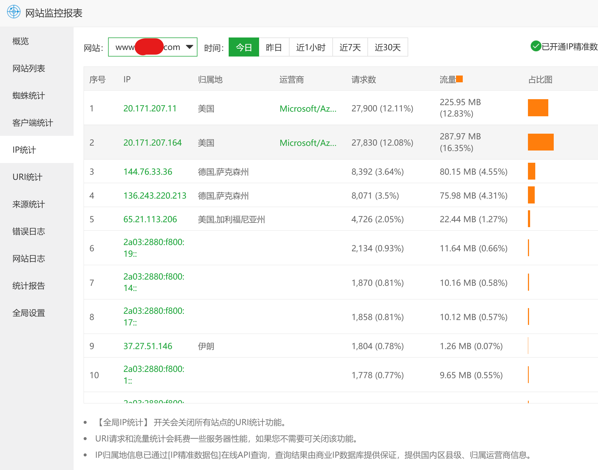Click the request count 27,900 (12.11%)
598x470 pixels.
[x=382, y=108]
